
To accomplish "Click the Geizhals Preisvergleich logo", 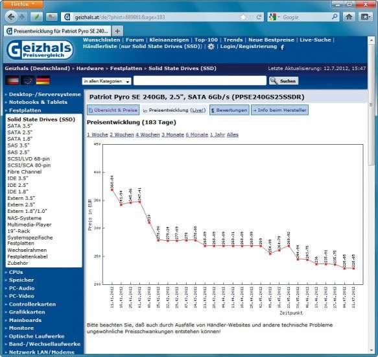I will point(40,50).
